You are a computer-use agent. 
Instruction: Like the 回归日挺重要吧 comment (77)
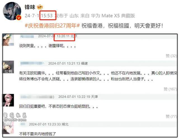point(171,116)
